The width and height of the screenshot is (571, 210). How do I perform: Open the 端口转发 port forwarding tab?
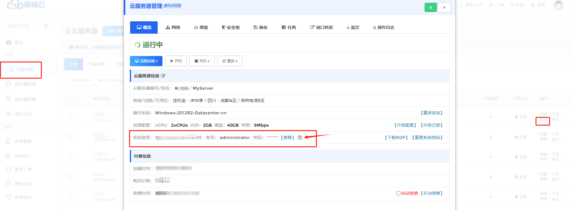[322, 27]
